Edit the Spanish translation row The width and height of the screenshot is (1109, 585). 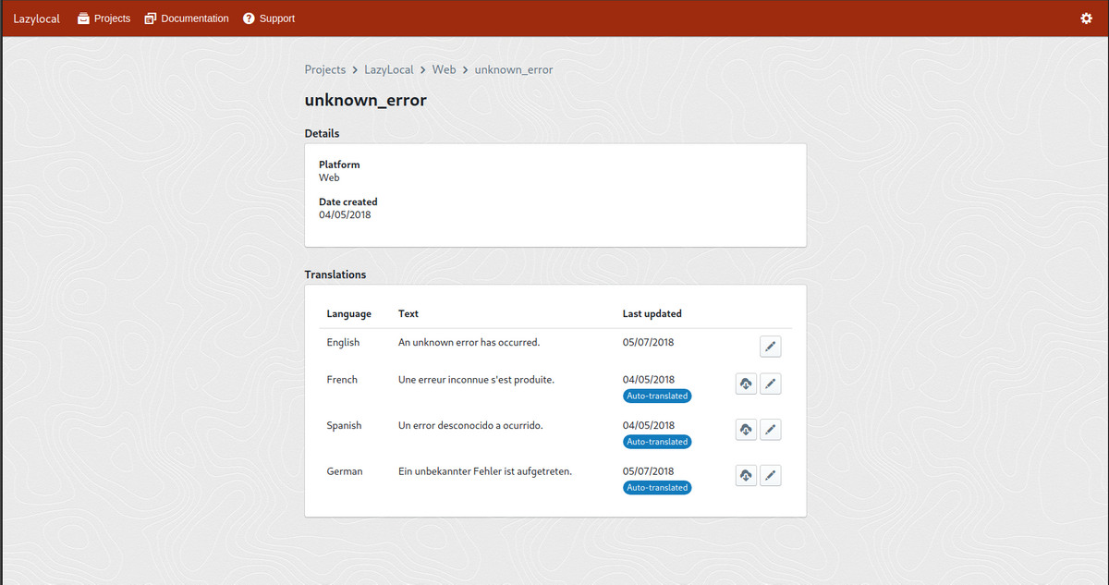(x=770, y=430)
